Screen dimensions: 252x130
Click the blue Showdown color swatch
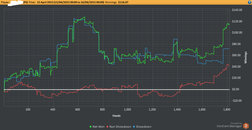[x=134, y=127]
